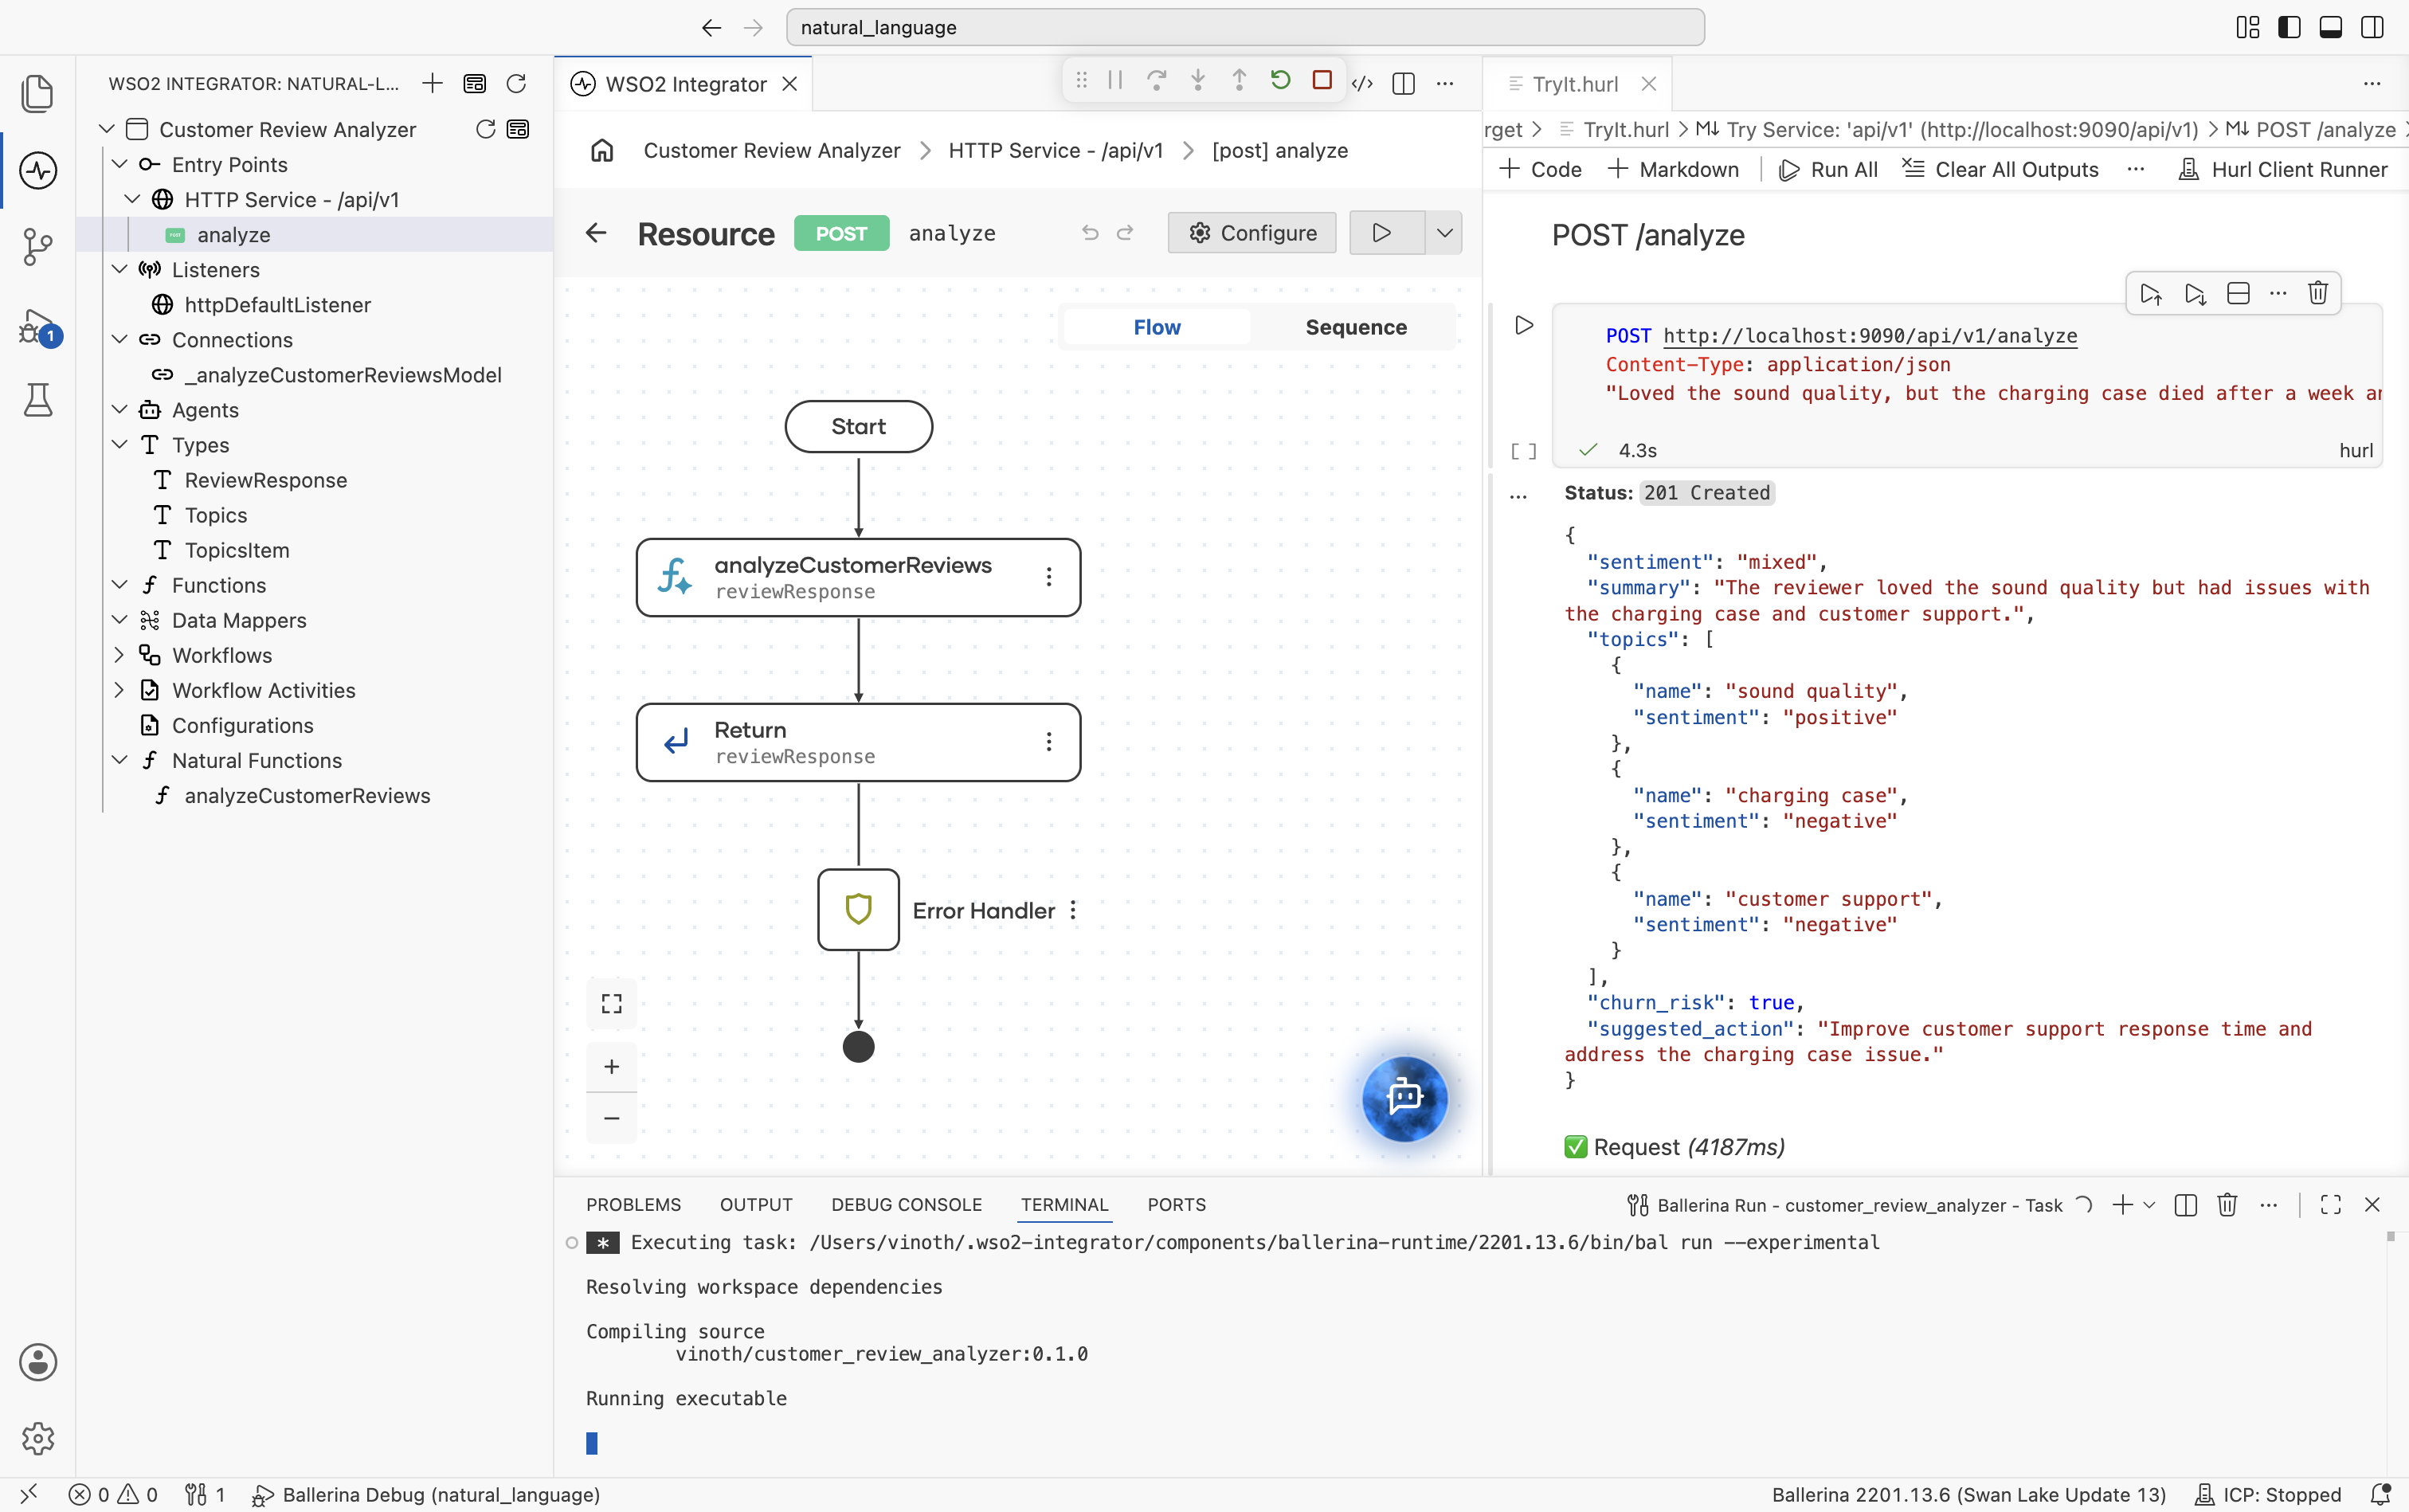This screenshot has width=2409, height=1512.
Task: Expand the Workflow Activities node
Action: coord(119,690)
